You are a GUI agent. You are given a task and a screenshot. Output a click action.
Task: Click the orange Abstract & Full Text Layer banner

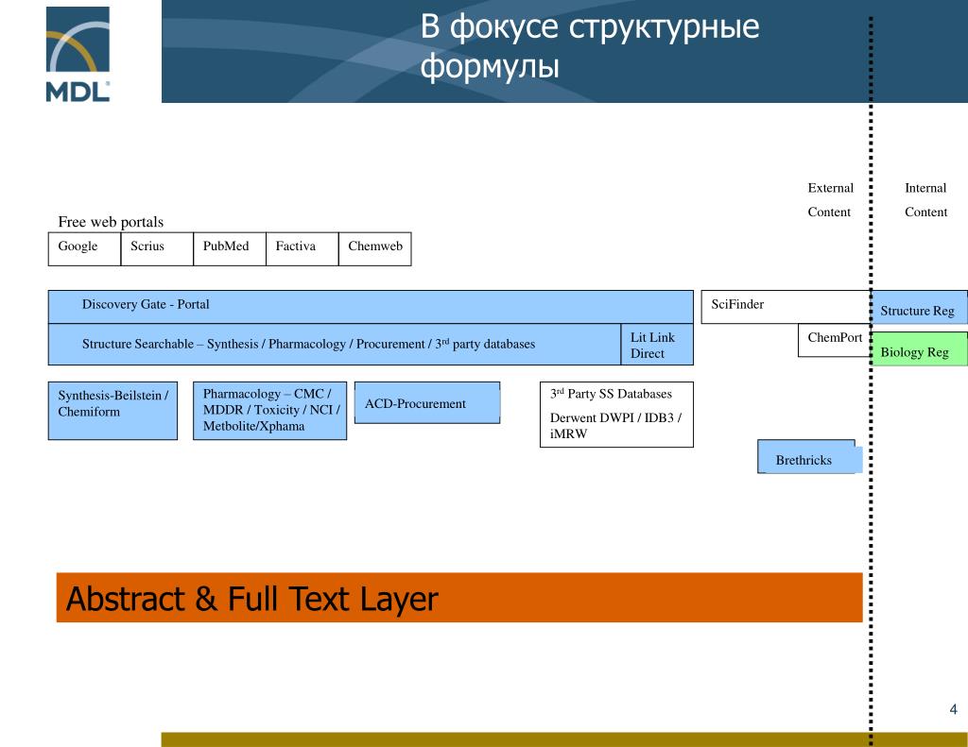(x=459, y=597)
